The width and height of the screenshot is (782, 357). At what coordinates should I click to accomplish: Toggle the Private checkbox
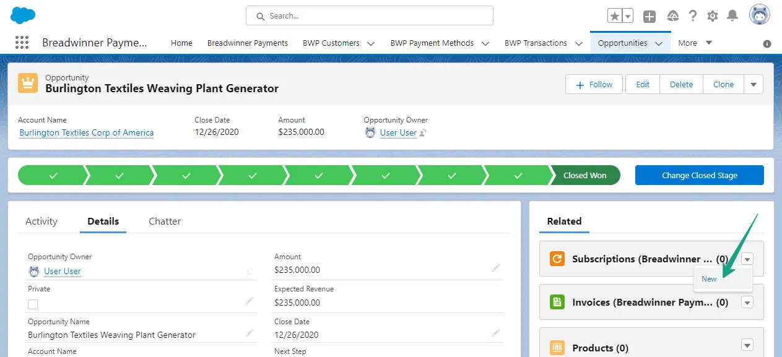pyautogui.click(x=33, y=304)
